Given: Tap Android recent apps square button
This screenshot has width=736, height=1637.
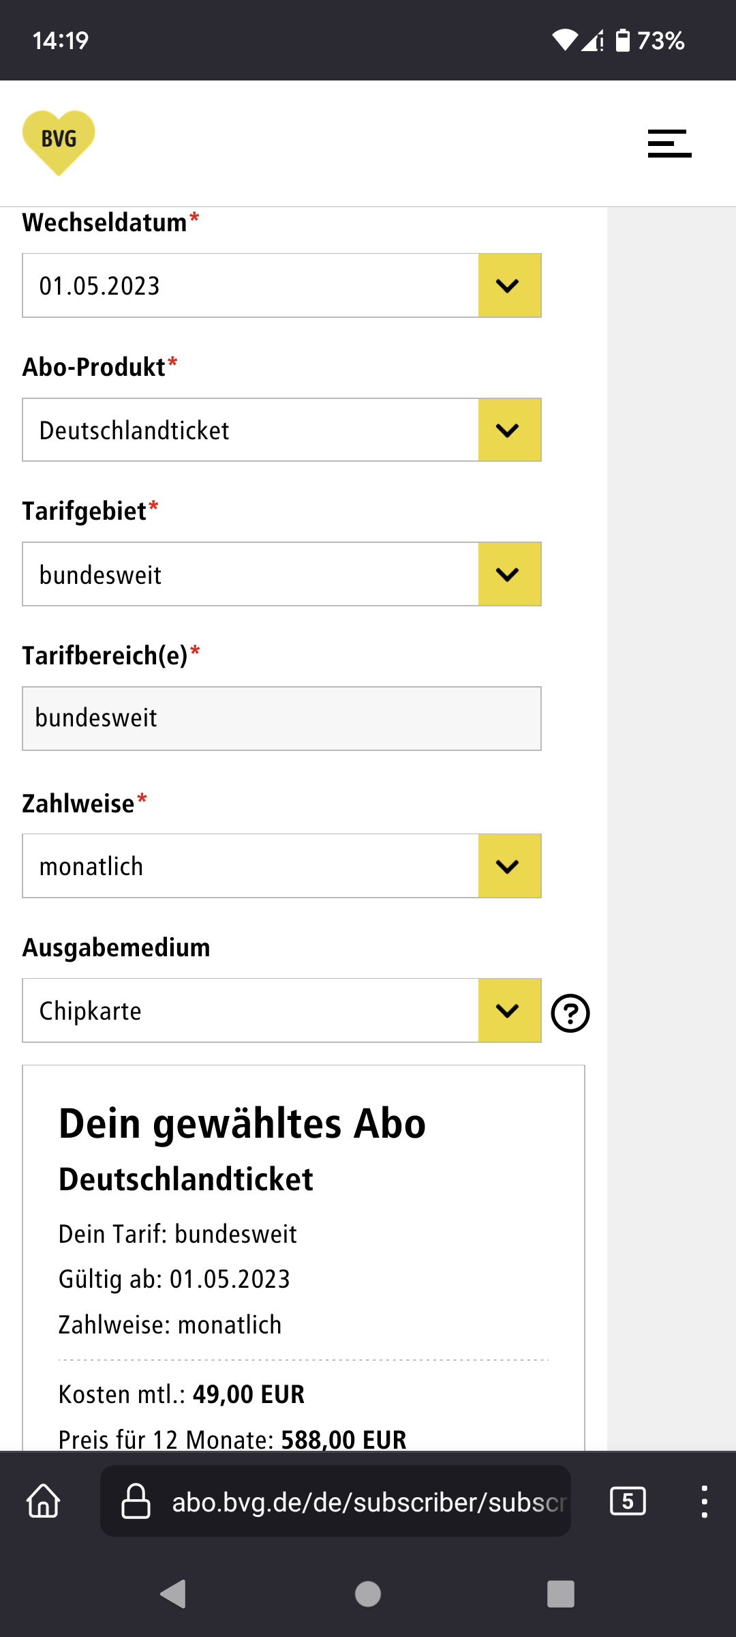Looking at the screenshot, I should coord(561,1594).
